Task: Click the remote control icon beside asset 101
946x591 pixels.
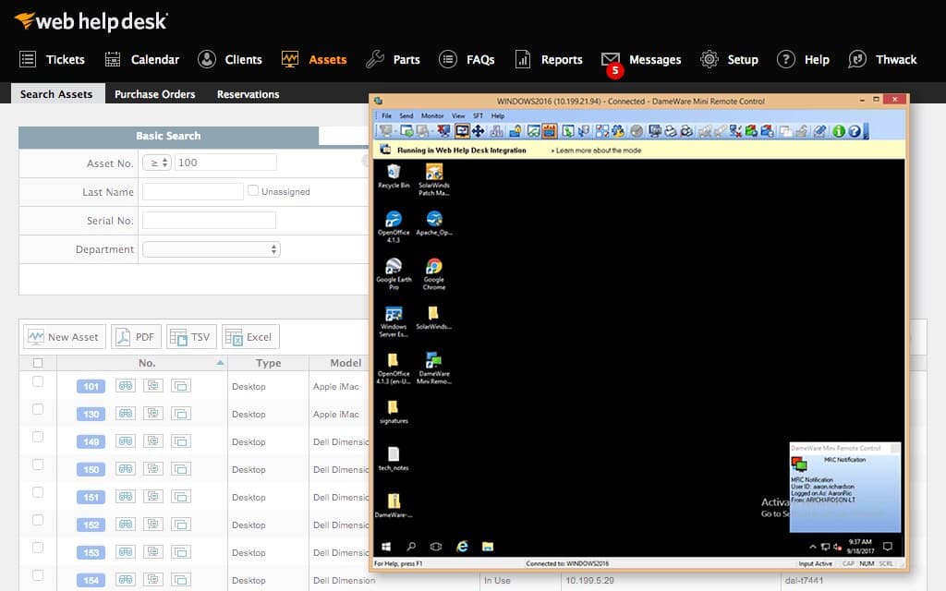Action: 152,385
